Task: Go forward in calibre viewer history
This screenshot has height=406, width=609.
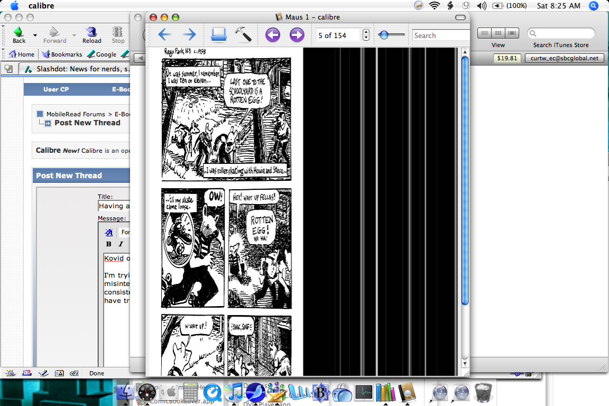Action: point(189,35)
